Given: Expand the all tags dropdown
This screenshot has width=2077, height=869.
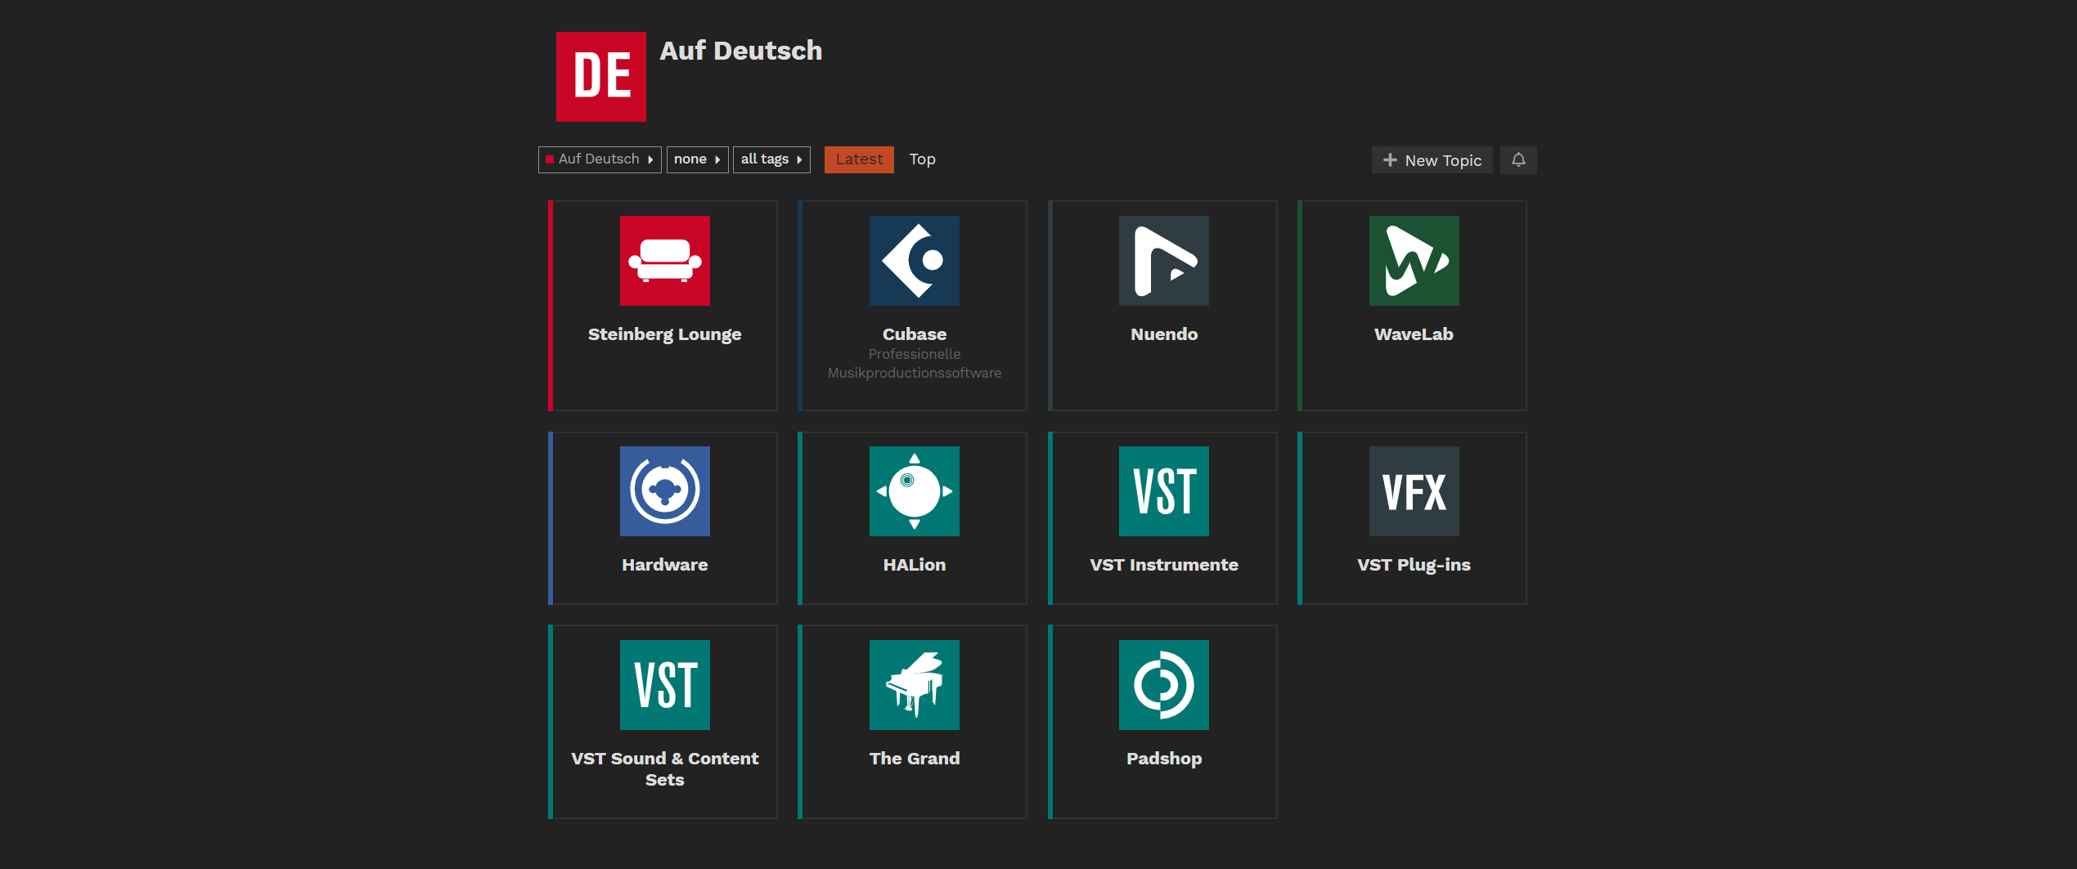Looking at the screenshot, I should click(x=771, y=159).
